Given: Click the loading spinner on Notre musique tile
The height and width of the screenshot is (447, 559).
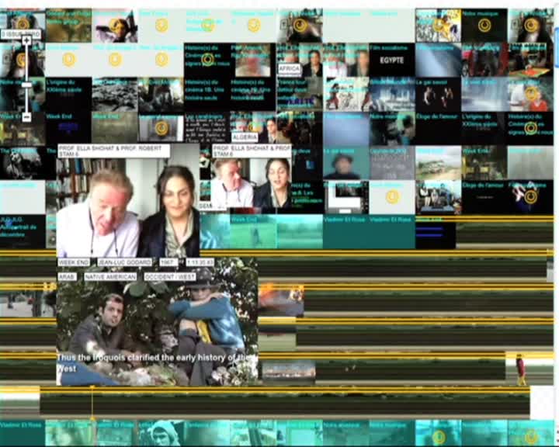Looking at the screenshot, I should coord(484,25).
